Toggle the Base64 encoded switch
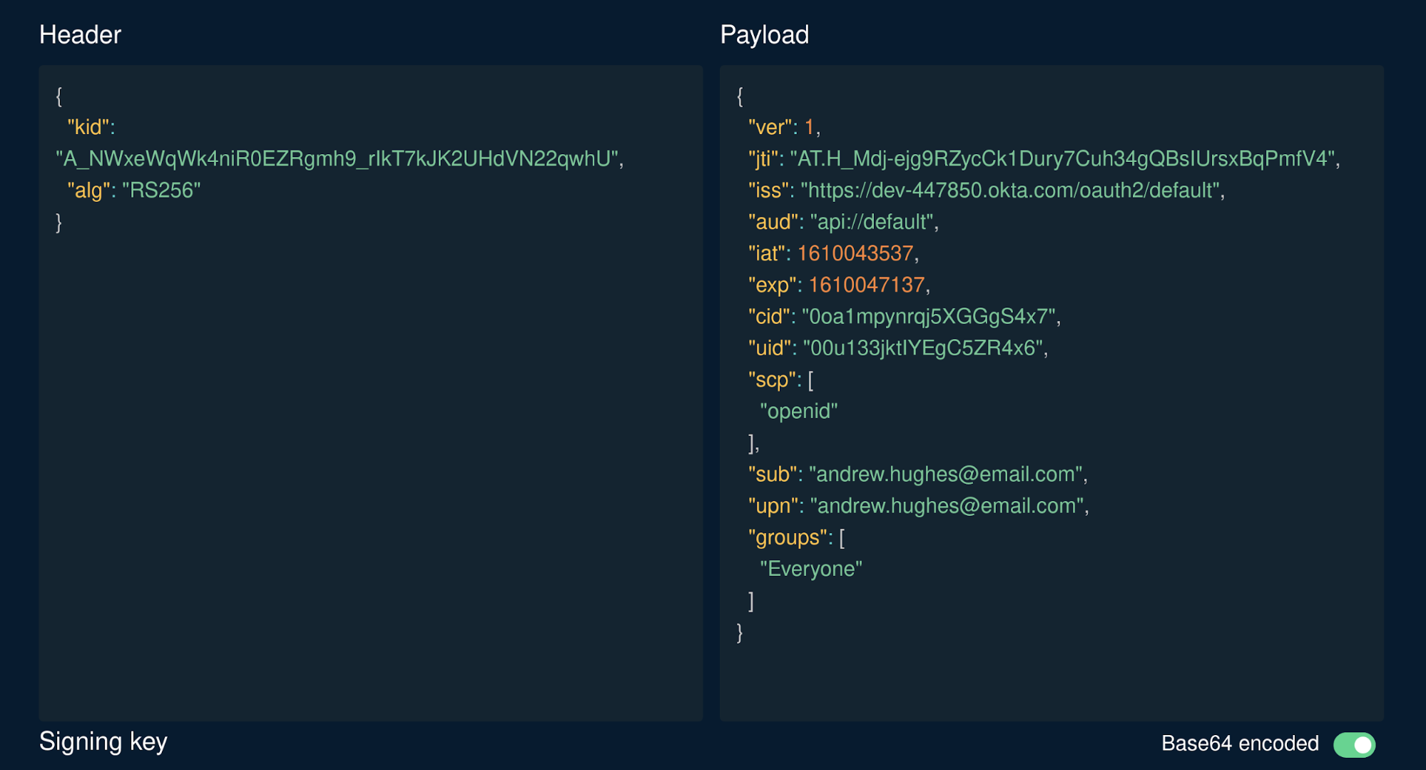The height and width of the screenshot is (770, 1426). (1353, 744)
